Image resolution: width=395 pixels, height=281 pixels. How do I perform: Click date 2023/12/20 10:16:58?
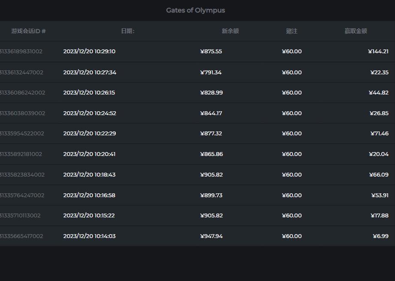click(x=89, y=195)
